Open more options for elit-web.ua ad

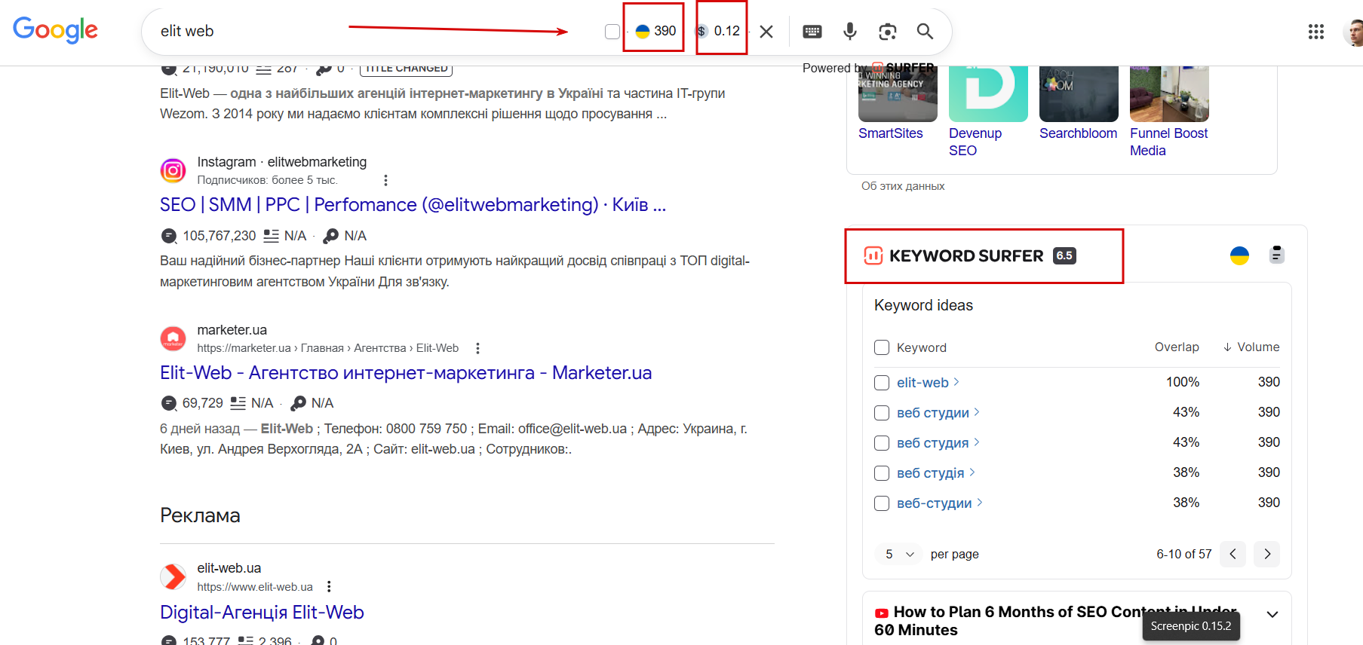coord(329,586)
